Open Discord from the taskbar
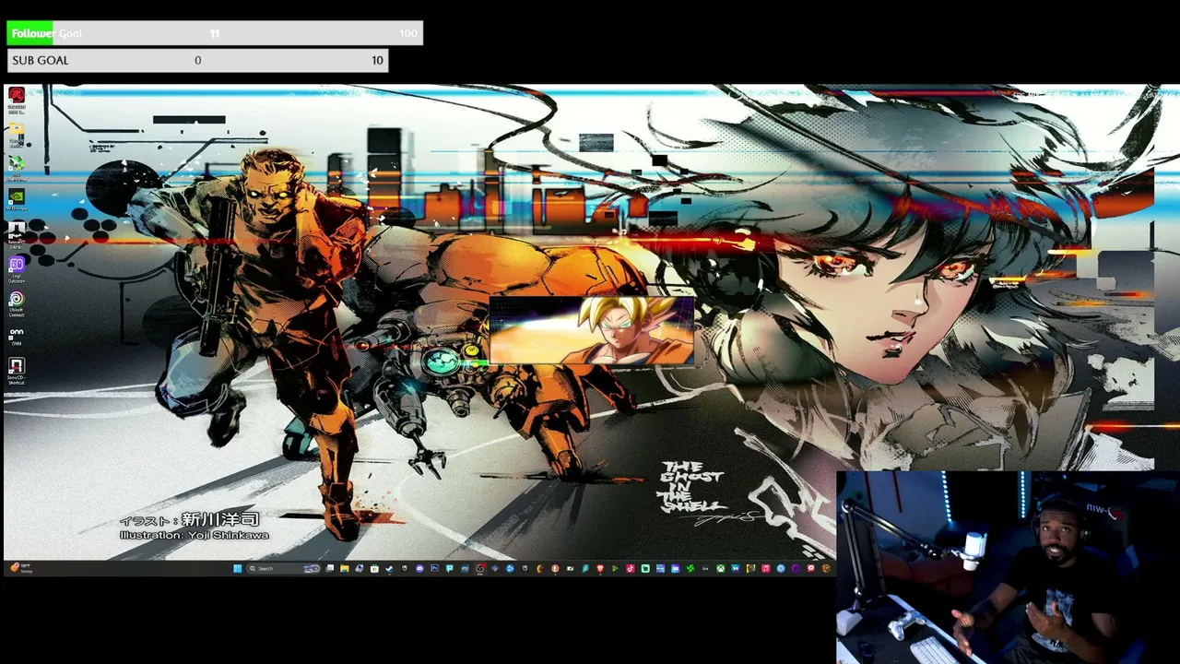The width and height of the screenshot is (1180, 664). pyautogui.click(x=419, y=568)
